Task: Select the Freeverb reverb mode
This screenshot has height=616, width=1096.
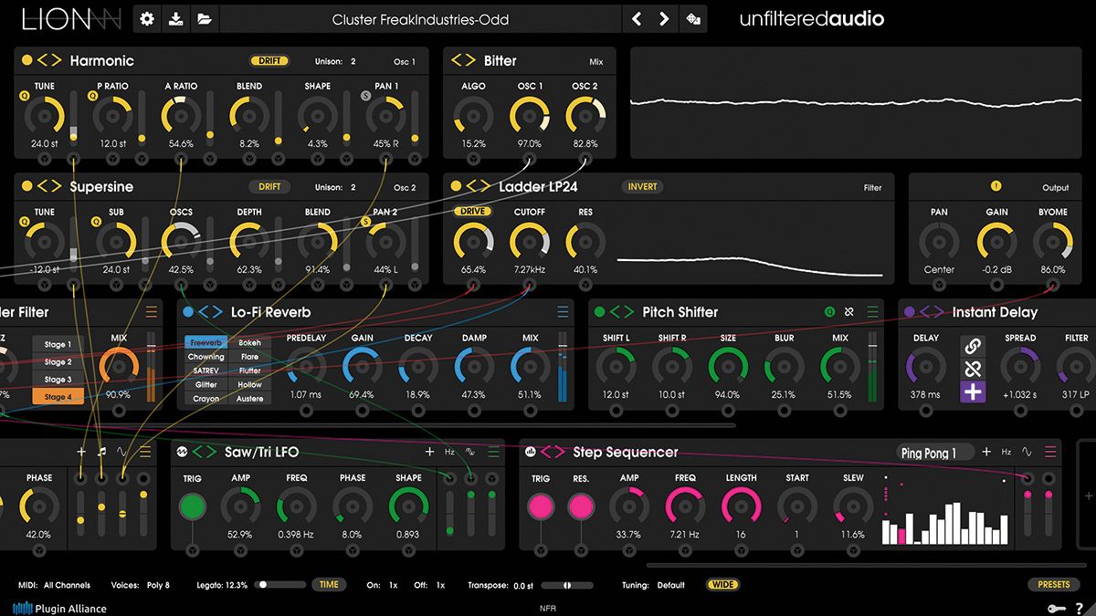Action: point(205,343)
